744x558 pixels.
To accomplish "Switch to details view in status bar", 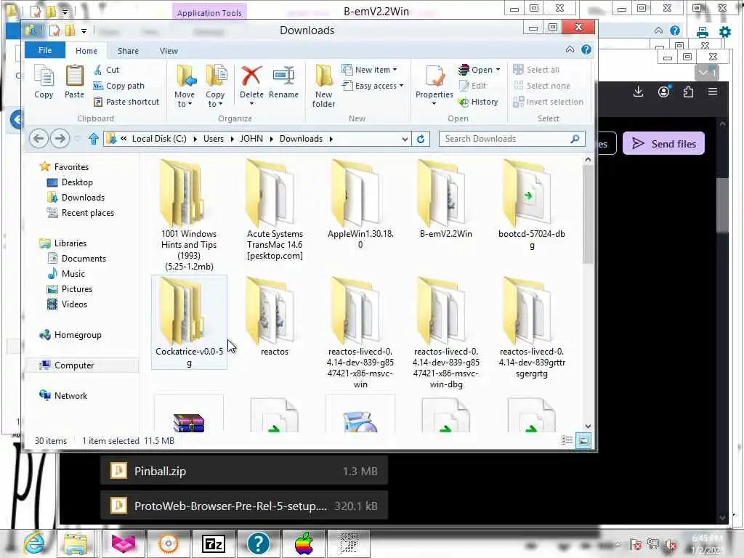I will 567,441.
